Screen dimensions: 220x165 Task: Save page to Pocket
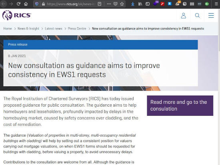[x=115, y=4]
